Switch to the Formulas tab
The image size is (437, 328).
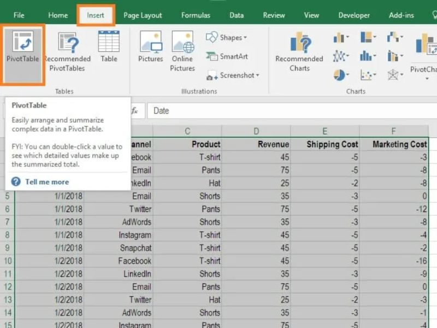(196, 15)
